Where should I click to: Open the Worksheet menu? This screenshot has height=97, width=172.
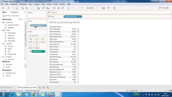tap(14, 4)
